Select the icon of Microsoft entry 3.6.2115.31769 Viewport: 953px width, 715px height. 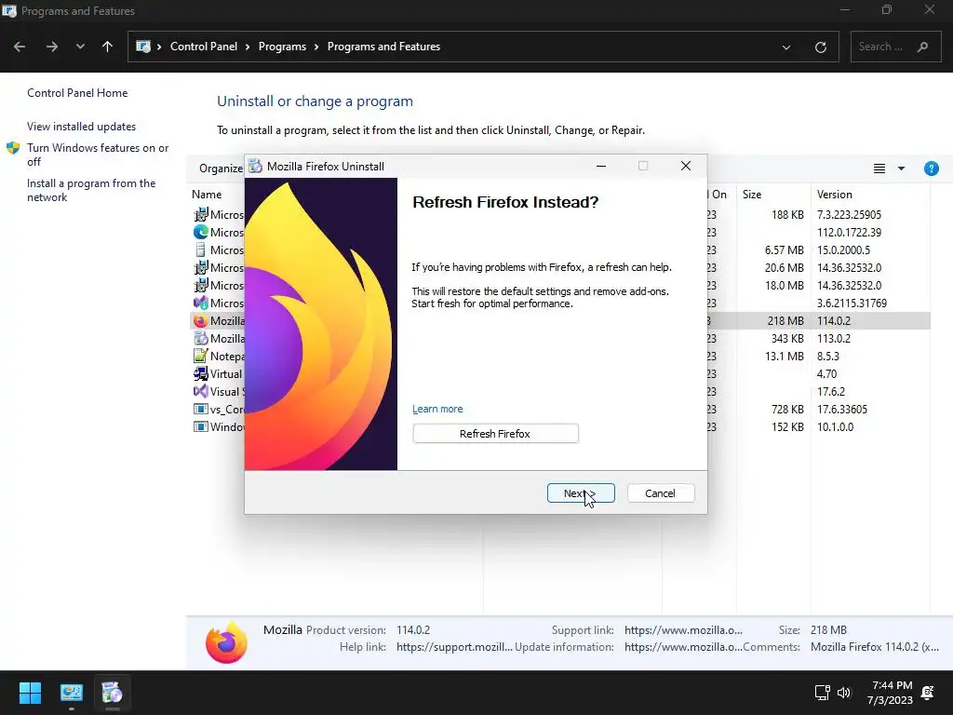tap(201, 303)
